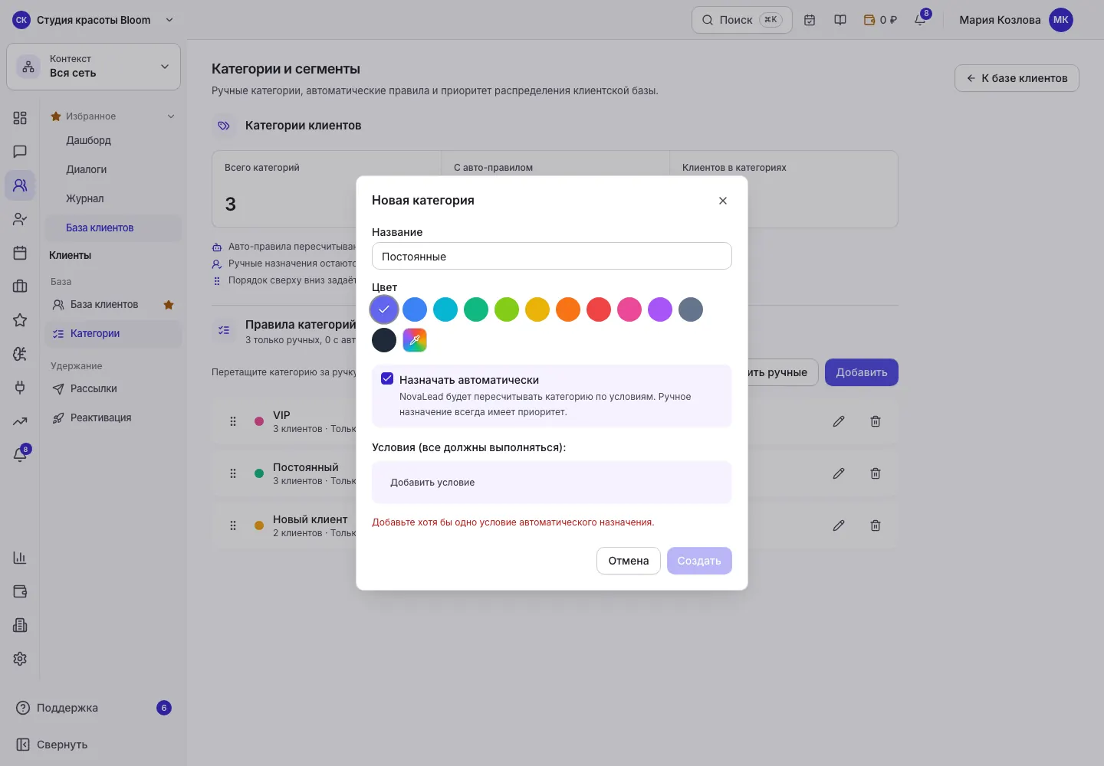Screen dimensions: 1104x766
Task: Click Создать button in dialog
Action: (699, 561)
